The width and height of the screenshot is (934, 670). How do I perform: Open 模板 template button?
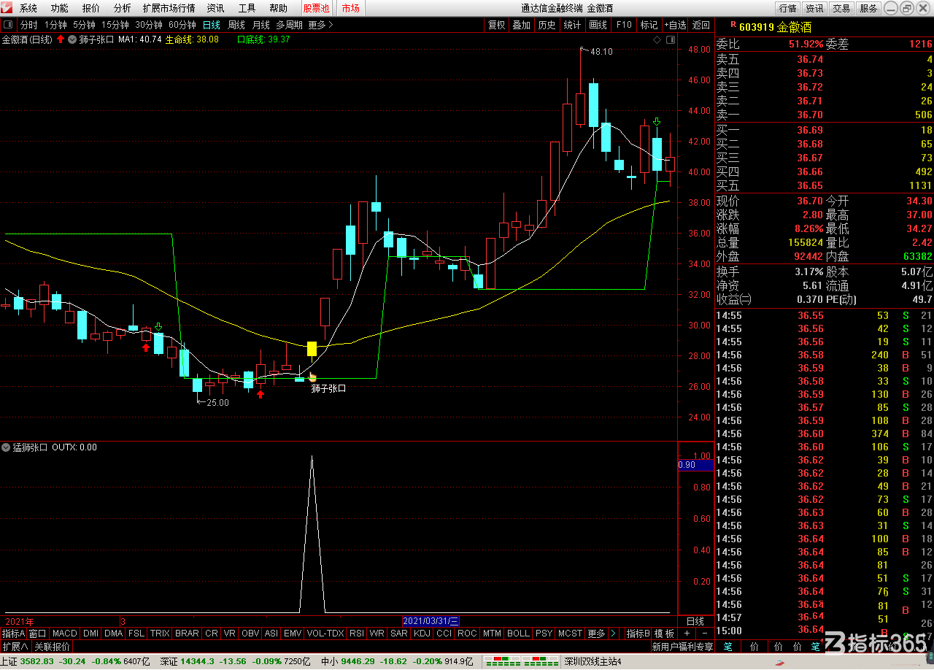pos(664,634)
